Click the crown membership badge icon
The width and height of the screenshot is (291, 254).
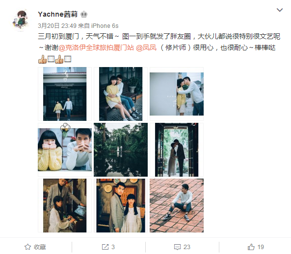(84, 14)
